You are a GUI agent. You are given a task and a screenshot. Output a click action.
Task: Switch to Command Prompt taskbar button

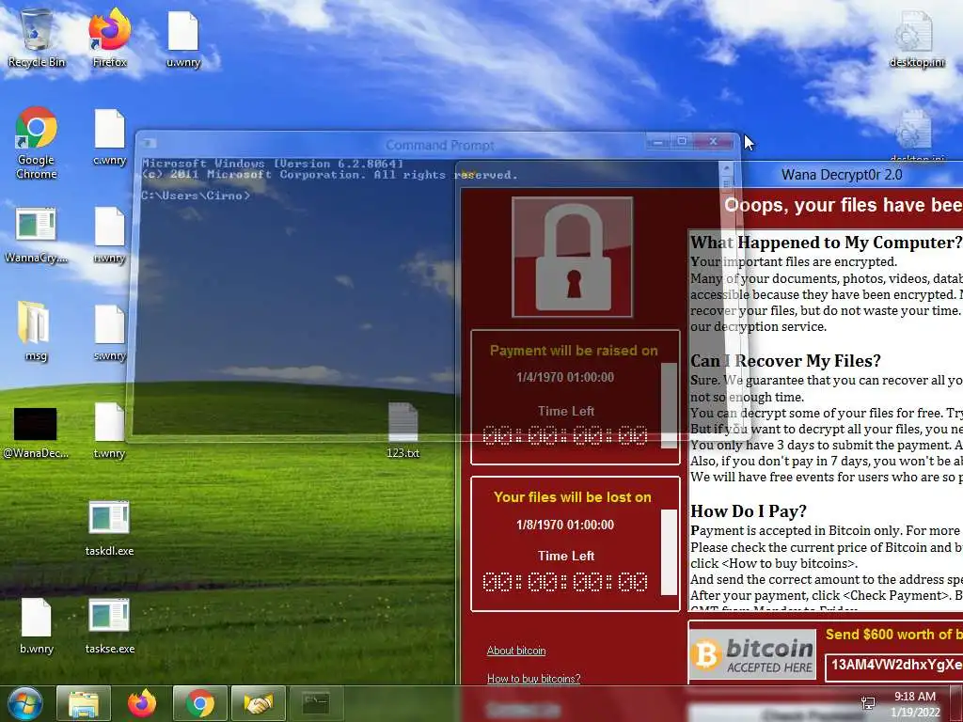(x=317, y=703)
